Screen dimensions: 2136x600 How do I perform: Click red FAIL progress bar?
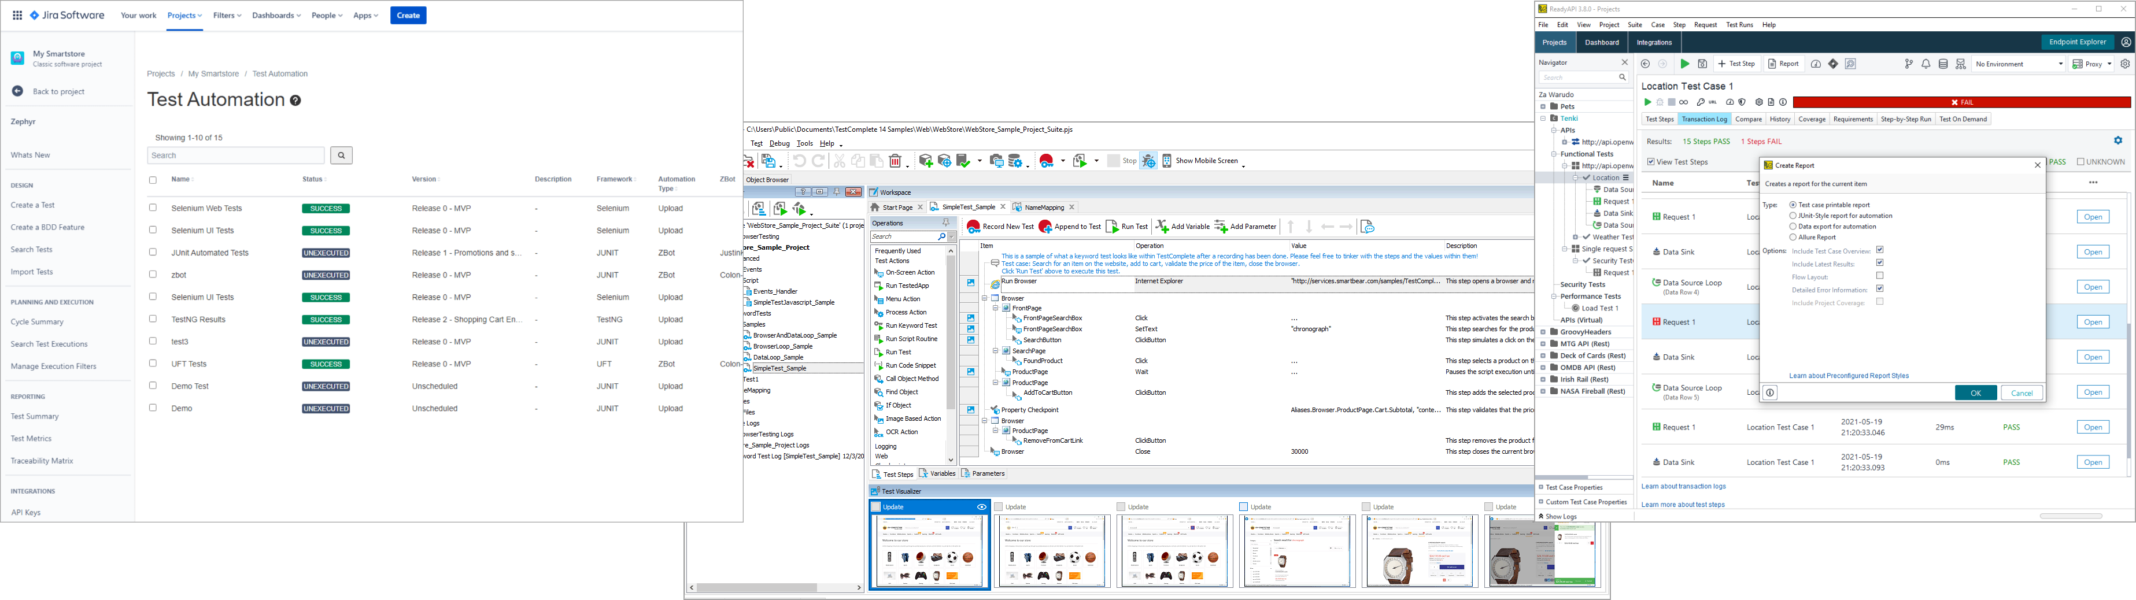pyautogui.click(x=1961, y=103)
